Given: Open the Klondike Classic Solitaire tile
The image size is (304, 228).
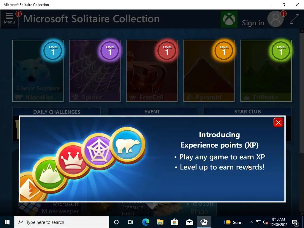Looking at the screenshot, I should click(x=38, y=71).
